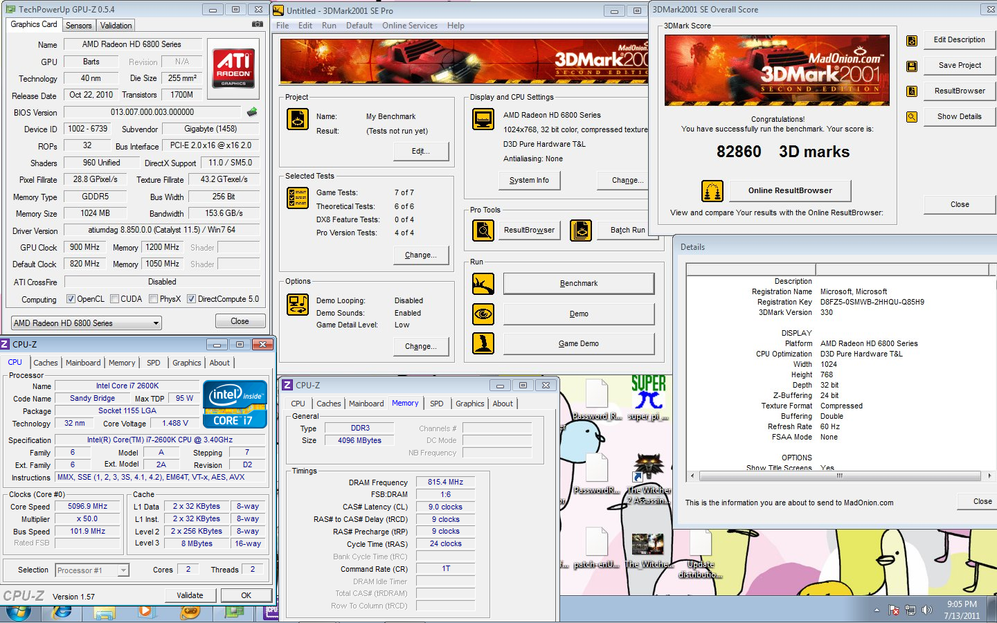Image resolution: width=997 pixels, height=623 pixels.
Task: Click the Selected Tests checklist icon
Action: click(298, 198)
